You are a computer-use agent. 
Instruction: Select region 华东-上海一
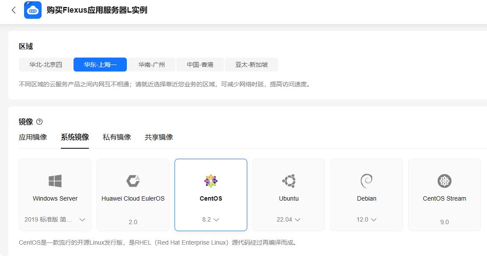pyautogui.click(x=100, y=65)
